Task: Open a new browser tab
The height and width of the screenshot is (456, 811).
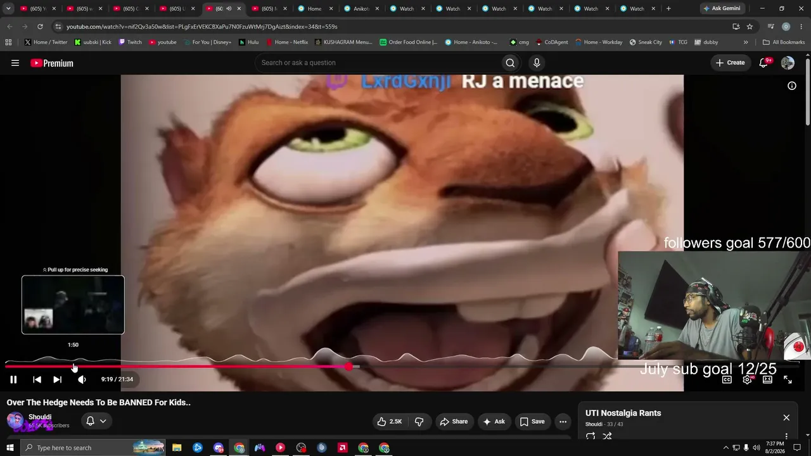Action: pyautogui.click(x=668, y=8)
